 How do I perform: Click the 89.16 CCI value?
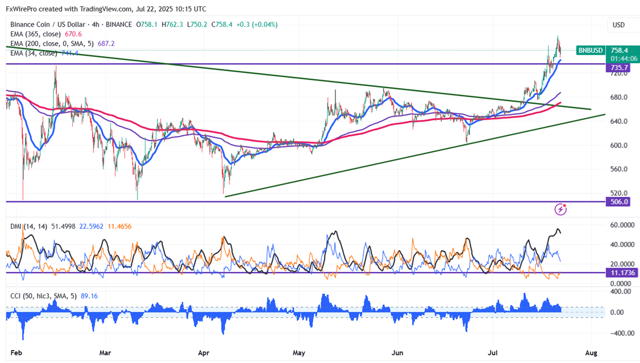[89, 295]
